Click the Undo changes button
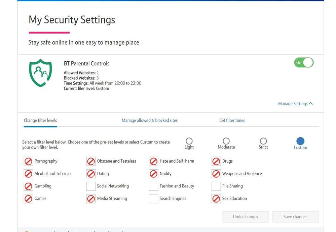 [245, 217]
